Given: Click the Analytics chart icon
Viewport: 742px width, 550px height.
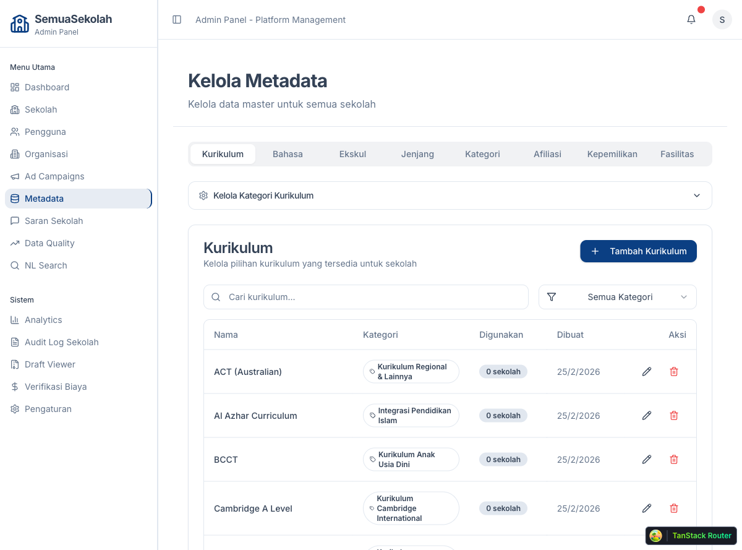Looking at the screenshot, I should (14, 320).
